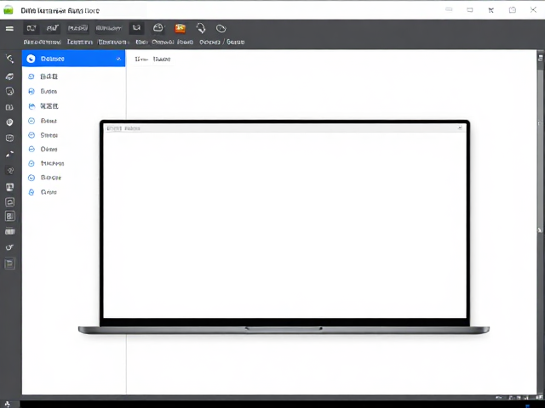Click the bottommost icon in the dark left sidebar
This screenshot has width=545, height=408.
pos(9,264)
